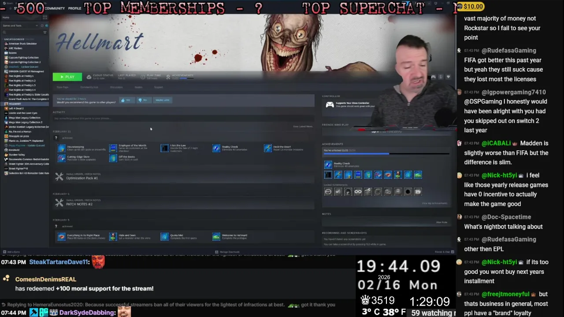Select Pineapple on pizza
This screenshot has height=317, width=564.
(x=18, y=136)
